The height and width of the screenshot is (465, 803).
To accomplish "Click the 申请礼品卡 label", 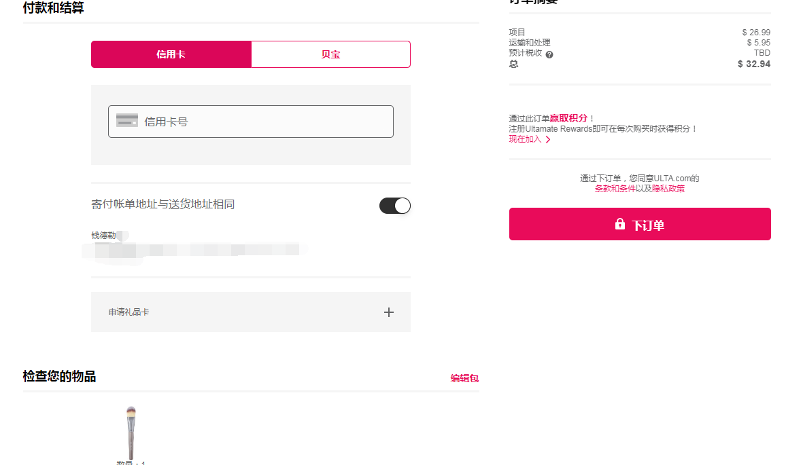I will point(129,312).
